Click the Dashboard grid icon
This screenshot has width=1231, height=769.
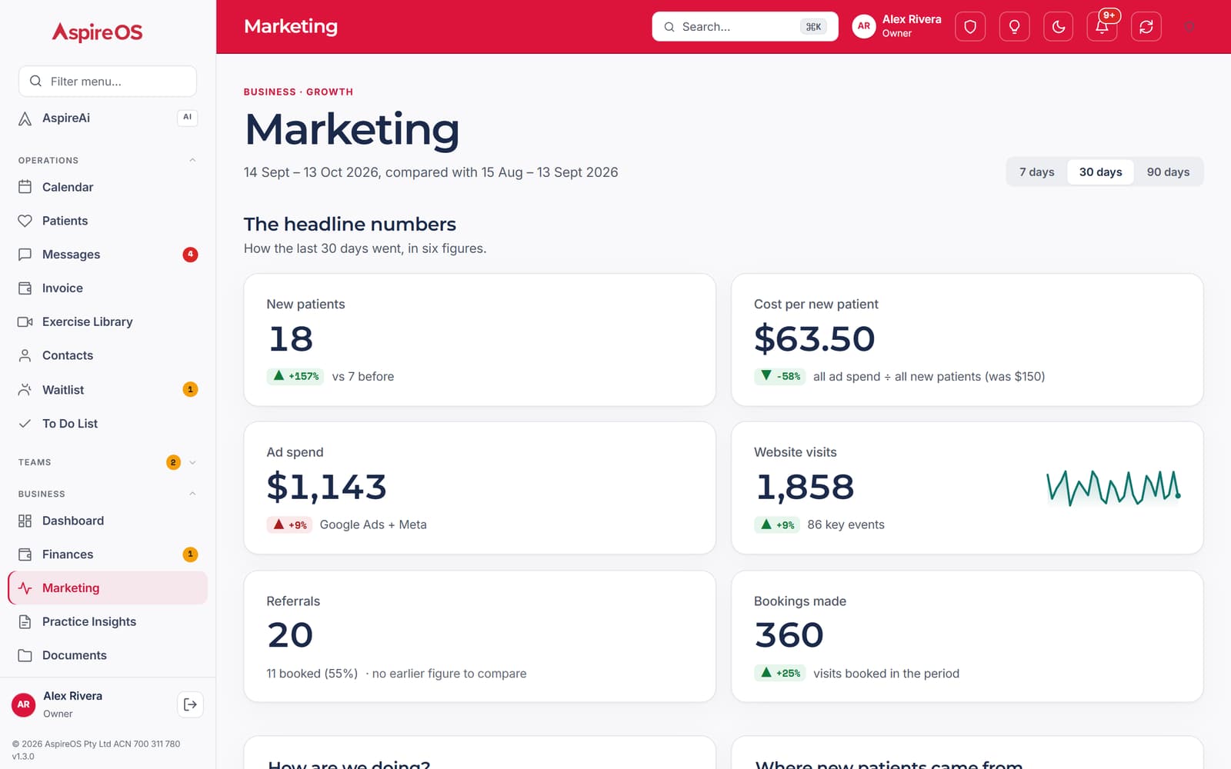(x=25, y=521)
